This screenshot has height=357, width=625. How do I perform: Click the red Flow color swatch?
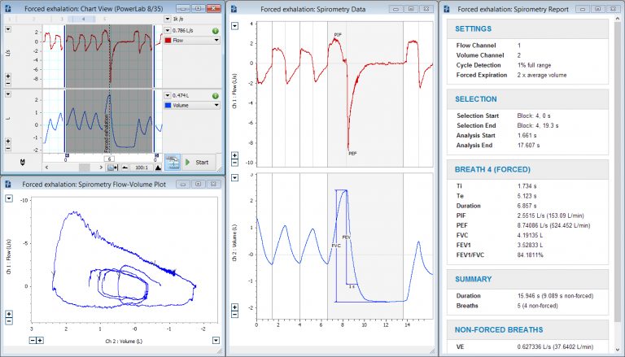tap(169, 39)
